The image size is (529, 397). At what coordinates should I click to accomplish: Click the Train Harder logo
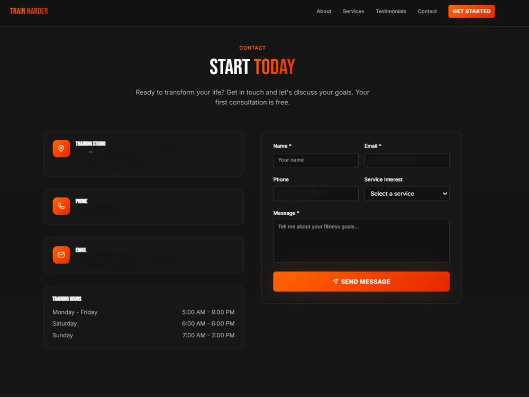pos(29,11)
